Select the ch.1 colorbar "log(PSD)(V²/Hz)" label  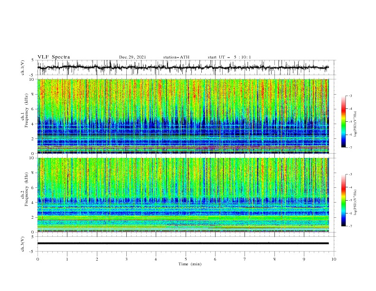(356, 124)
